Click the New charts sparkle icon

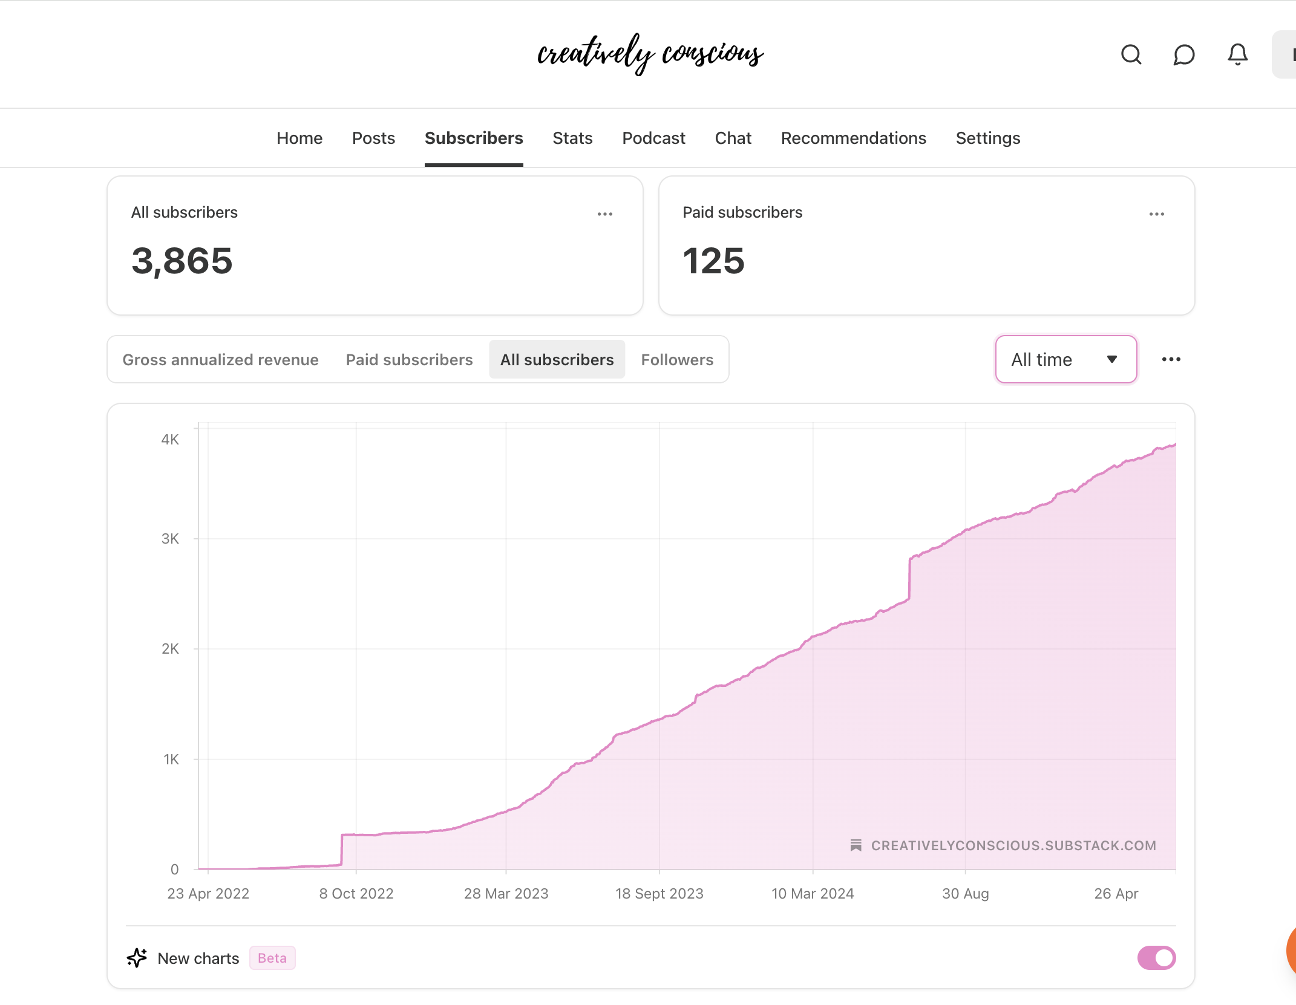point(137,958)
